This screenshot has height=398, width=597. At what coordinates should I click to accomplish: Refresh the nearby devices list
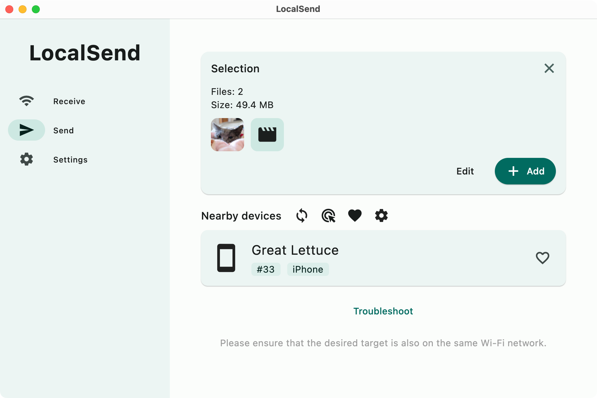[x=301, y=215]
